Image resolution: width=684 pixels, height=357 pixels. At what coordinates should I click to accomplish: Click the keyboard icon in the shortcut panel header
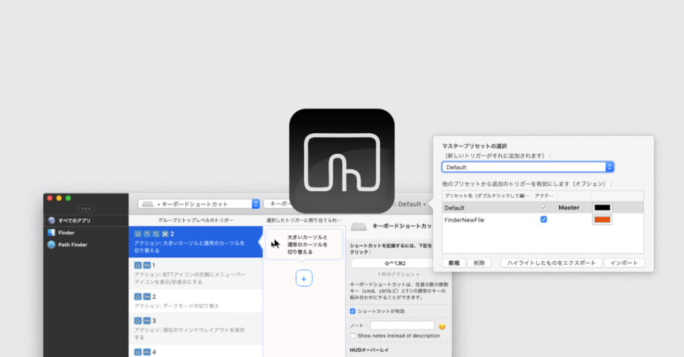pyautogui.click(x=358, y=225)
